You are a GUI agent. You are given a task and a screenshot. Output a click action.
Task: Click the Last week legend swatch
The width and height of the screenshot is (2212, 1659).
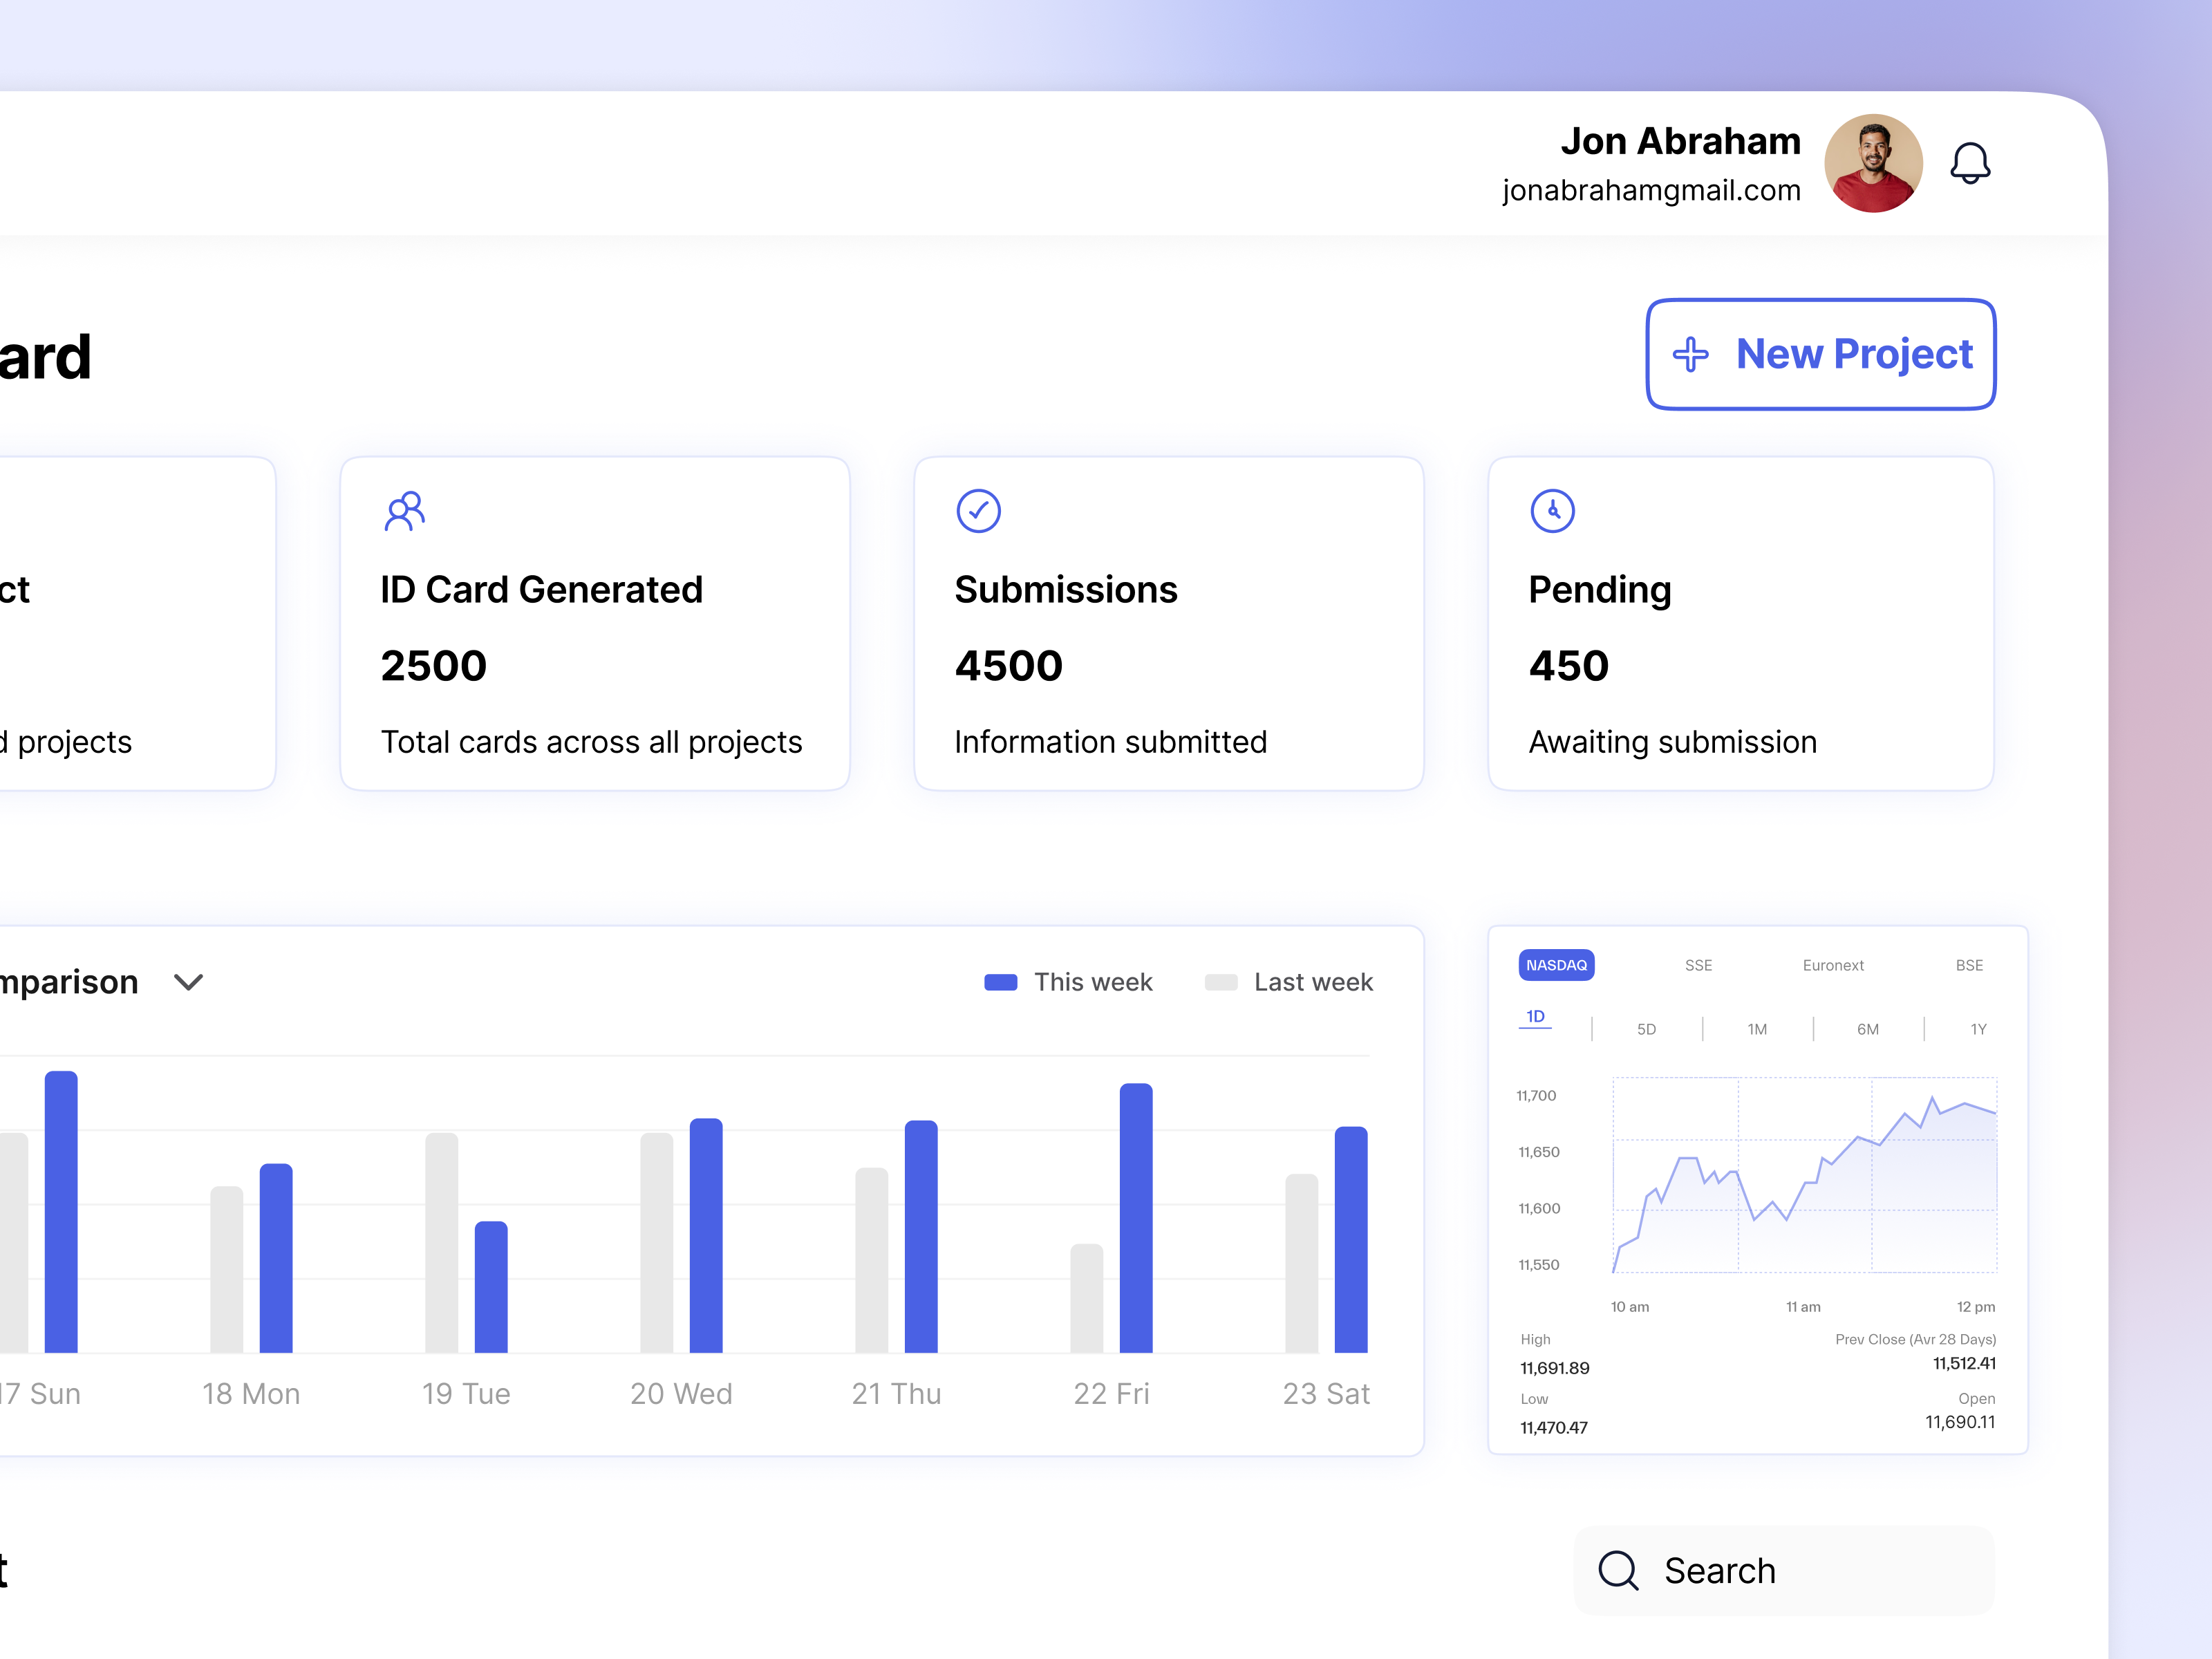[1221, 982]
